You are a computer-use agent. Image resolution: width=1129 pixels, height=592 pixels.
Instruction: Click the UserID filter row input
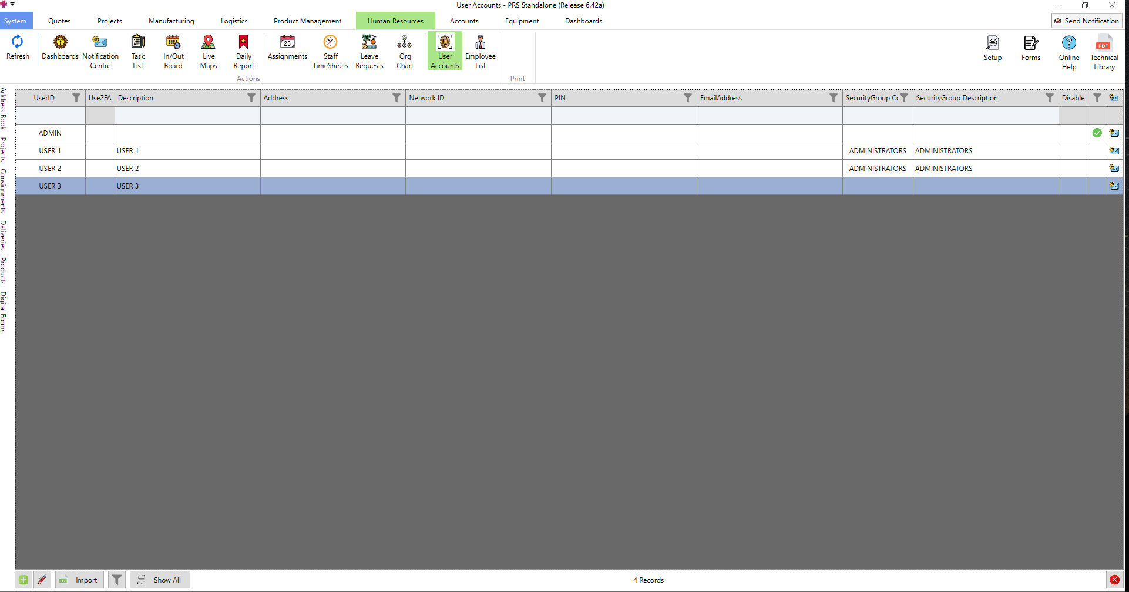[x=50, y=116]
